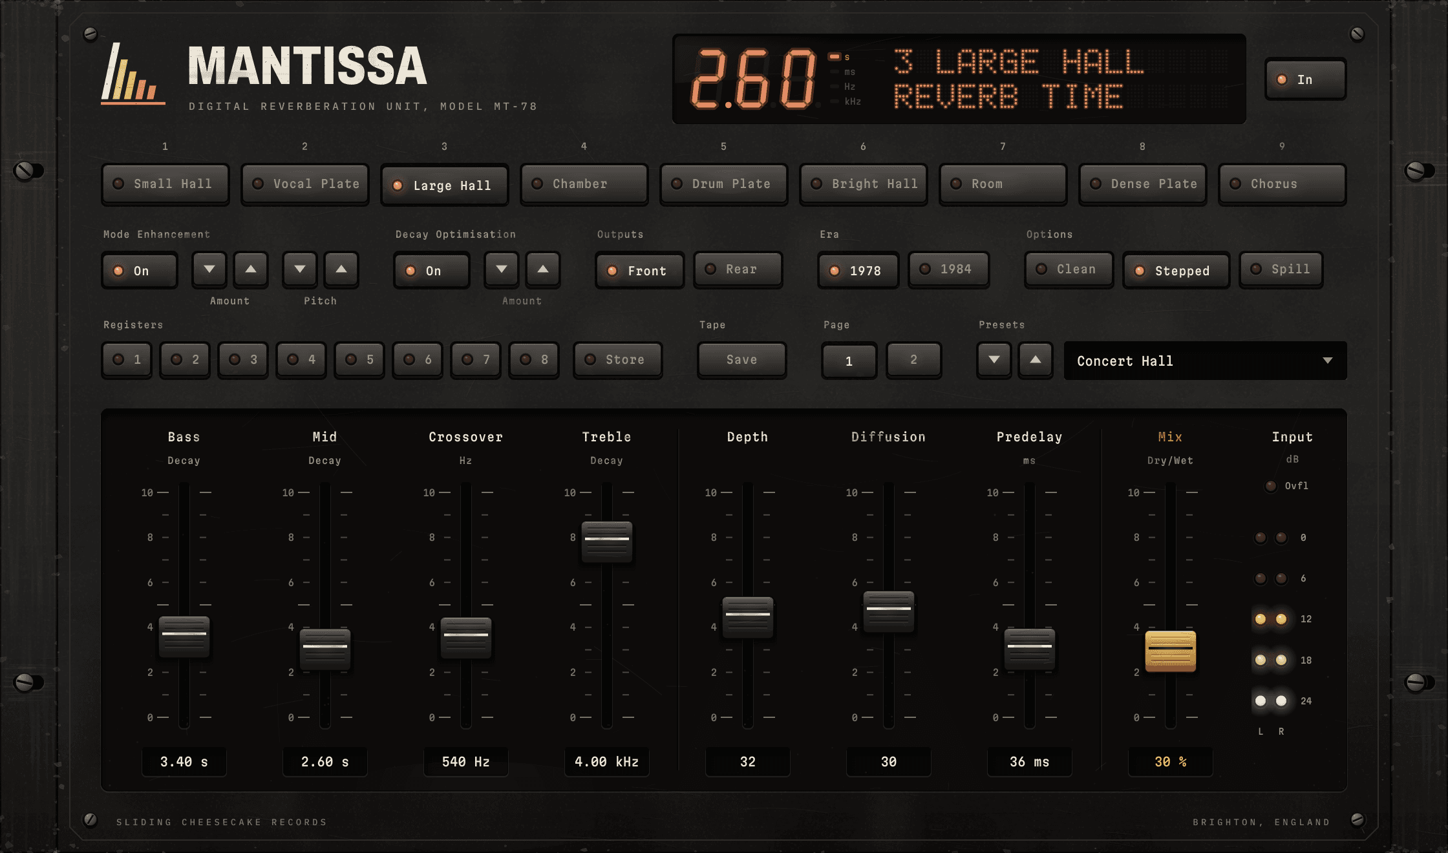Switch to Page 2
The image size is (1448, 853).
click(914, 360)
